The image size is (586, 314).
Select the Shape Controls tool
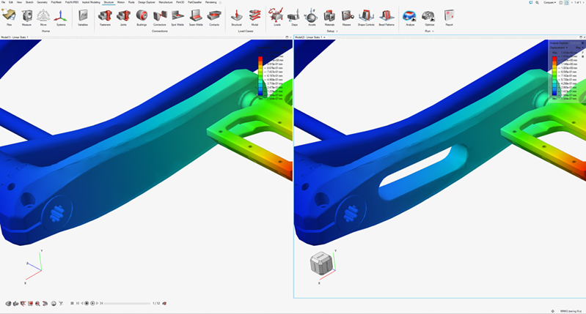(x=366, y=18)
